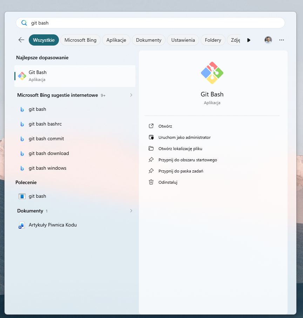Click pin icon beside obszaru startowego
Image resolution: width=303 pixels, height=318 pixels.
pos(151,160)
